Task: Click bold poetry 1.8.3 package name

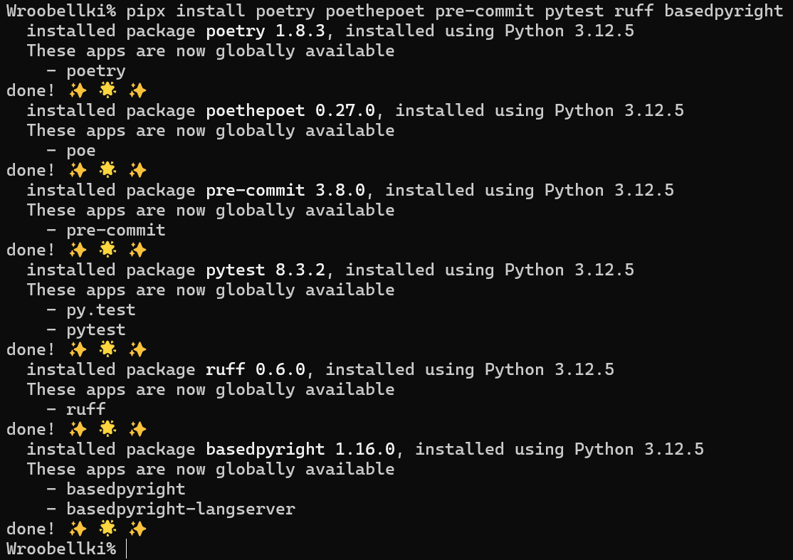Action: [x=266, y=31]
